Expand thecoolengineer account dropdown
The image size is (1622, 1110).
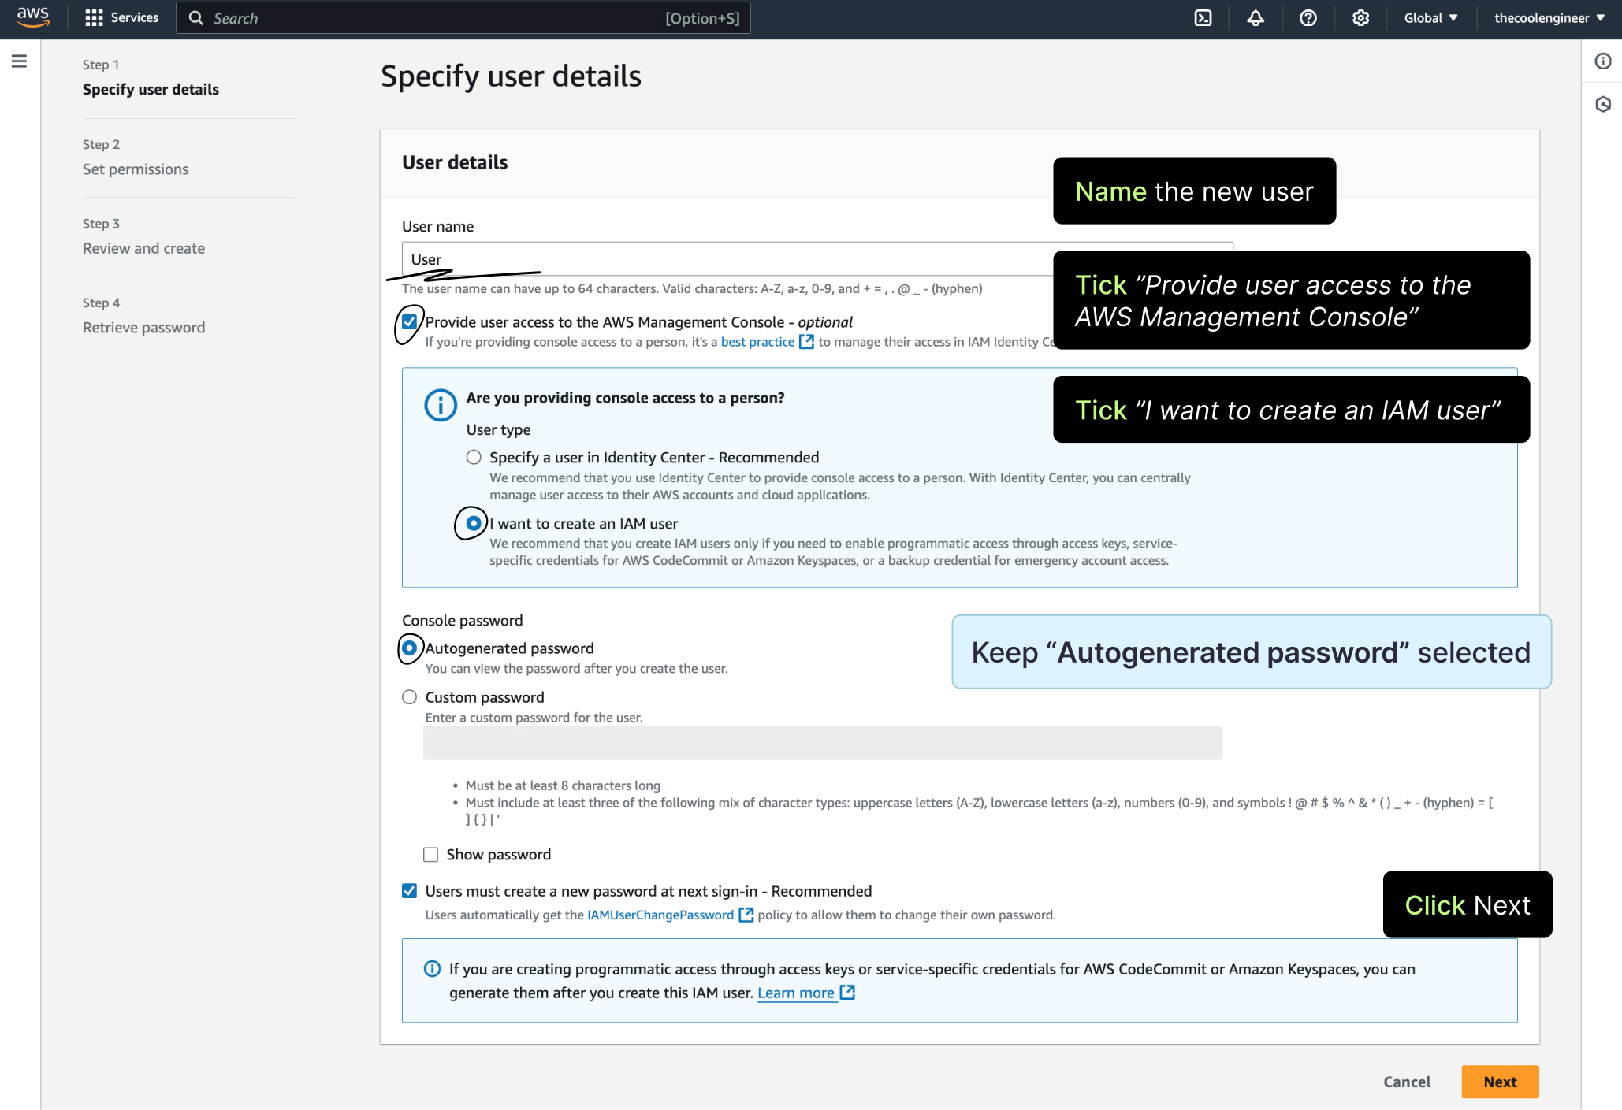tap(1549, 18)
